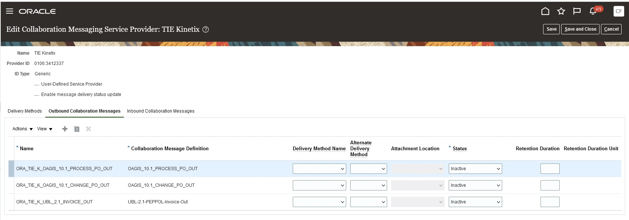Add a new row with plus icon
629x220 pixels.
(x=65, y=129)
